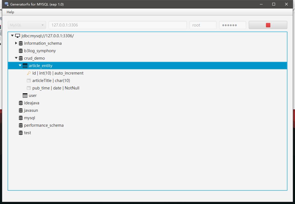Click column icon beside pub_time
Viewport: 295px width, 204px height.
pyautogui.click(x=29, y=88)
